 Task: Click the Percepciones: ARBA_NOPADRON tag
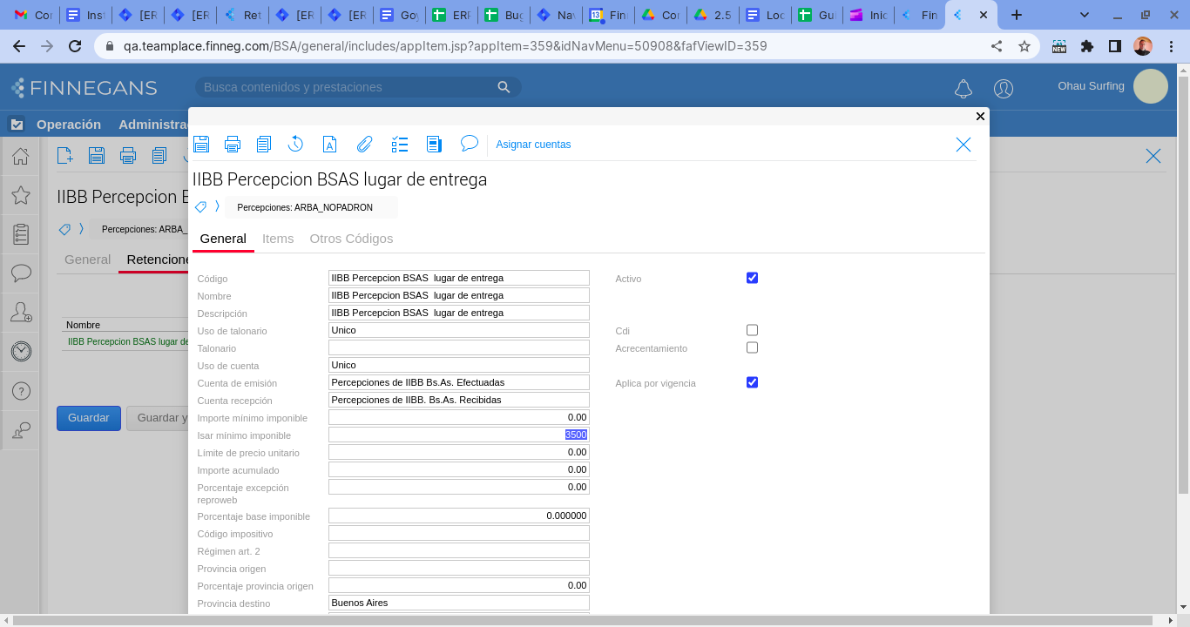pos(305,208)
